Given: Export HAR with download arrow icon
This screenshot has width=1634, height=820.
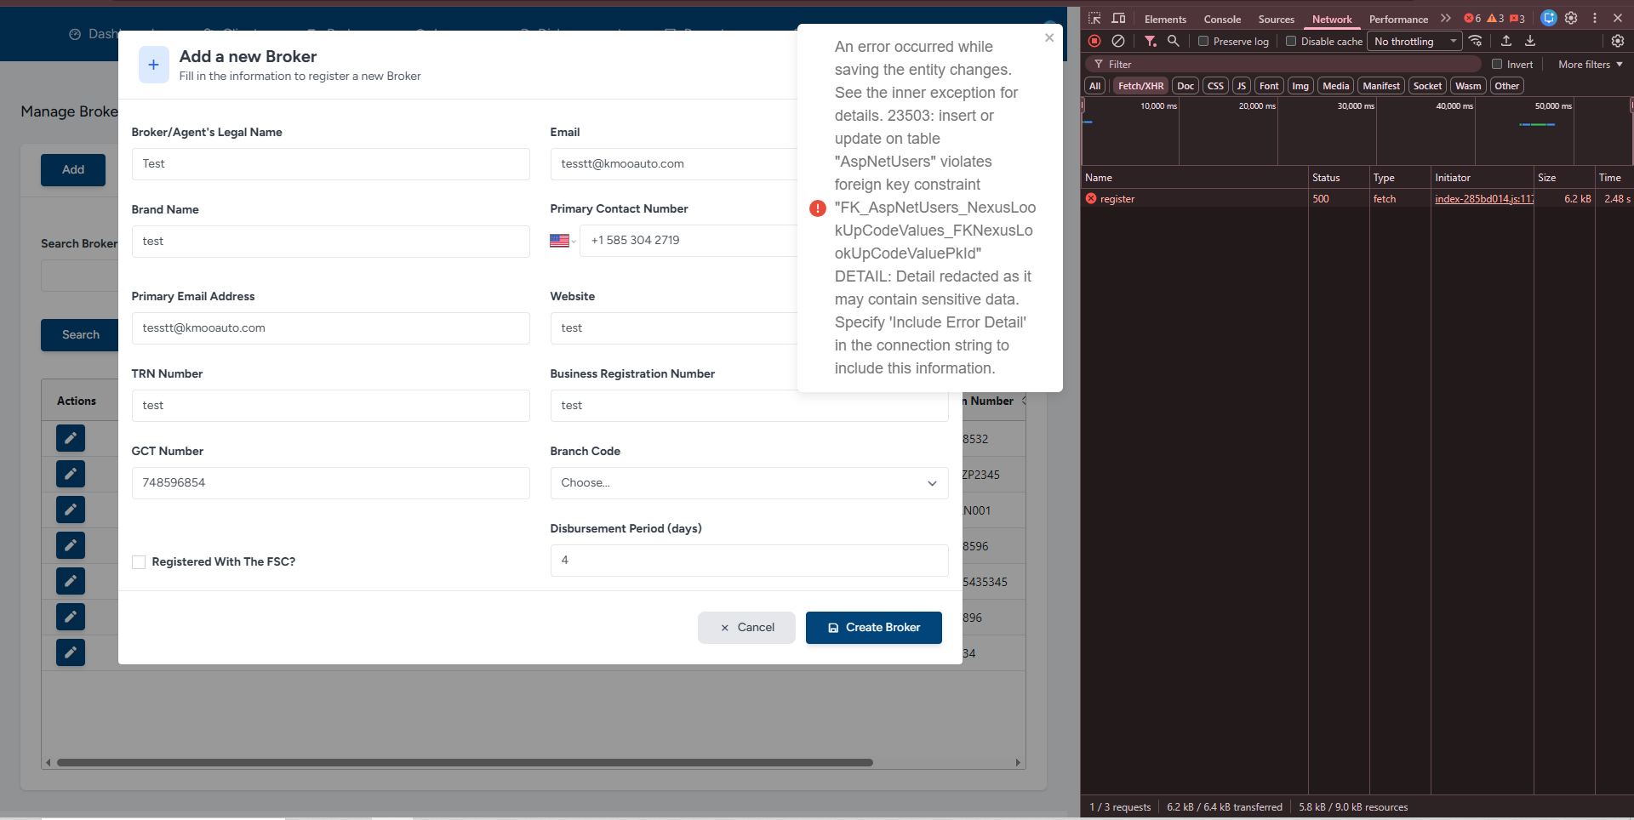Looking at the screenshot, I should point(1530,41).
